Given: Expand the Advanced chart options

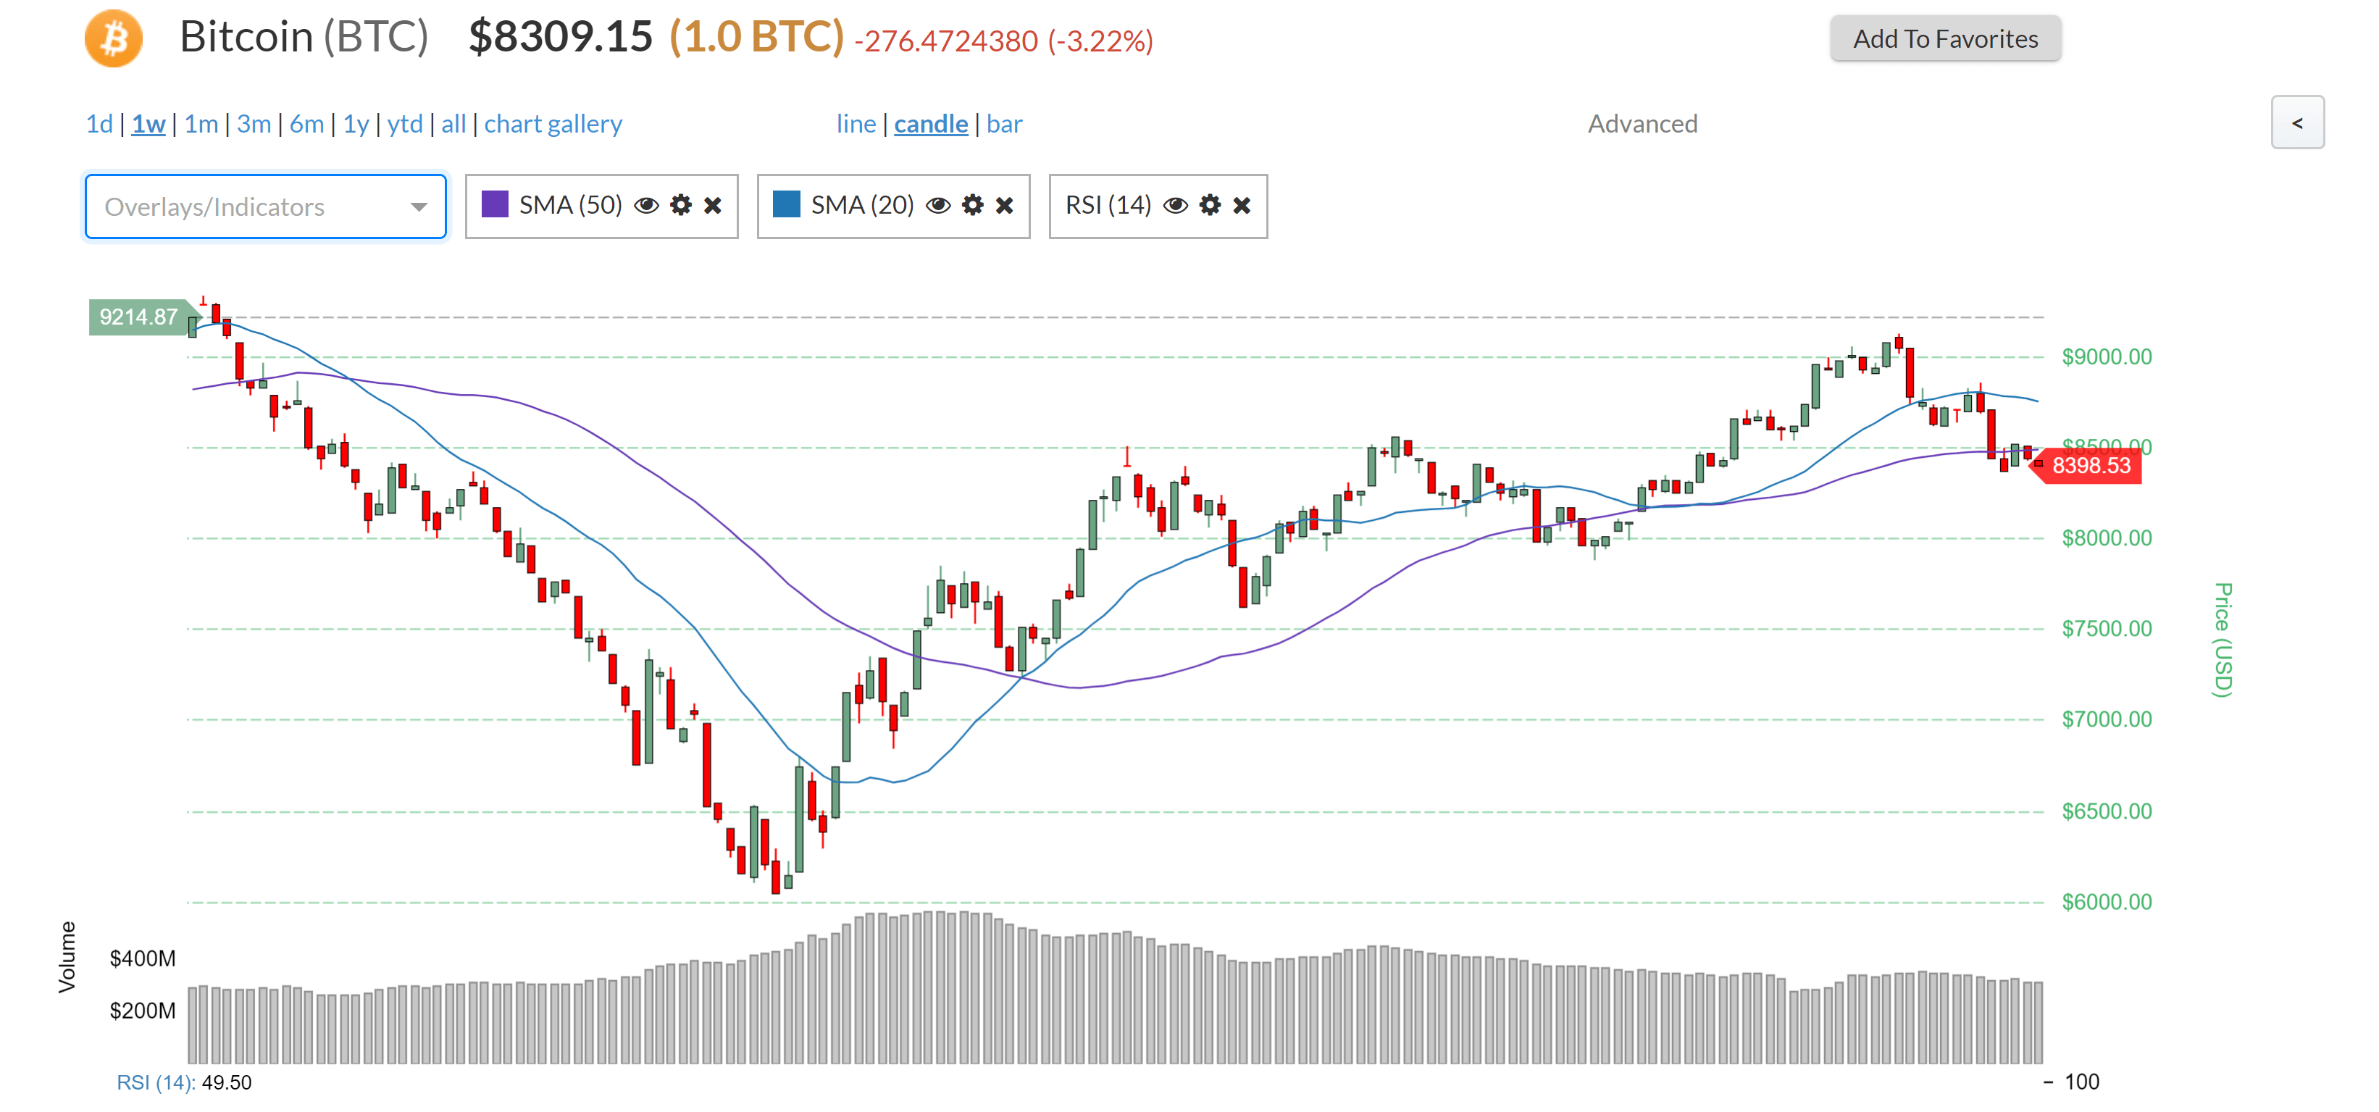Looking at the screenshot, I should point(1642,124).
